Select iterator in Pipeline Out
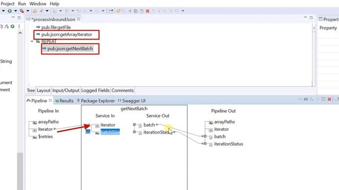 tap(221, 129)
